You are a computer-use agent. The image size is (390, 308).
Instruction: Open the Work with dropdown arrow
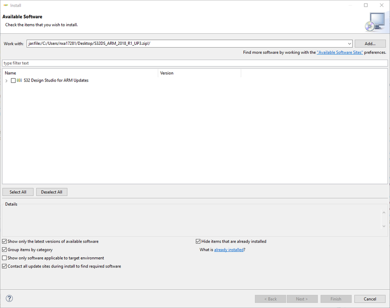click(349, 44)
